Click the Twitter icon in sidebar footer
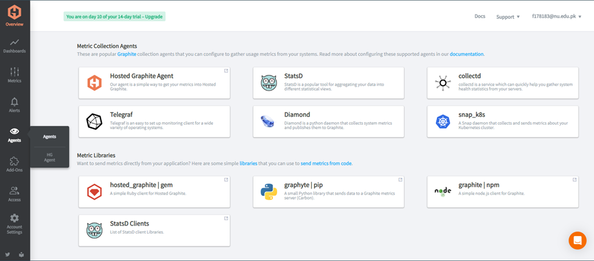 (7, 255)
